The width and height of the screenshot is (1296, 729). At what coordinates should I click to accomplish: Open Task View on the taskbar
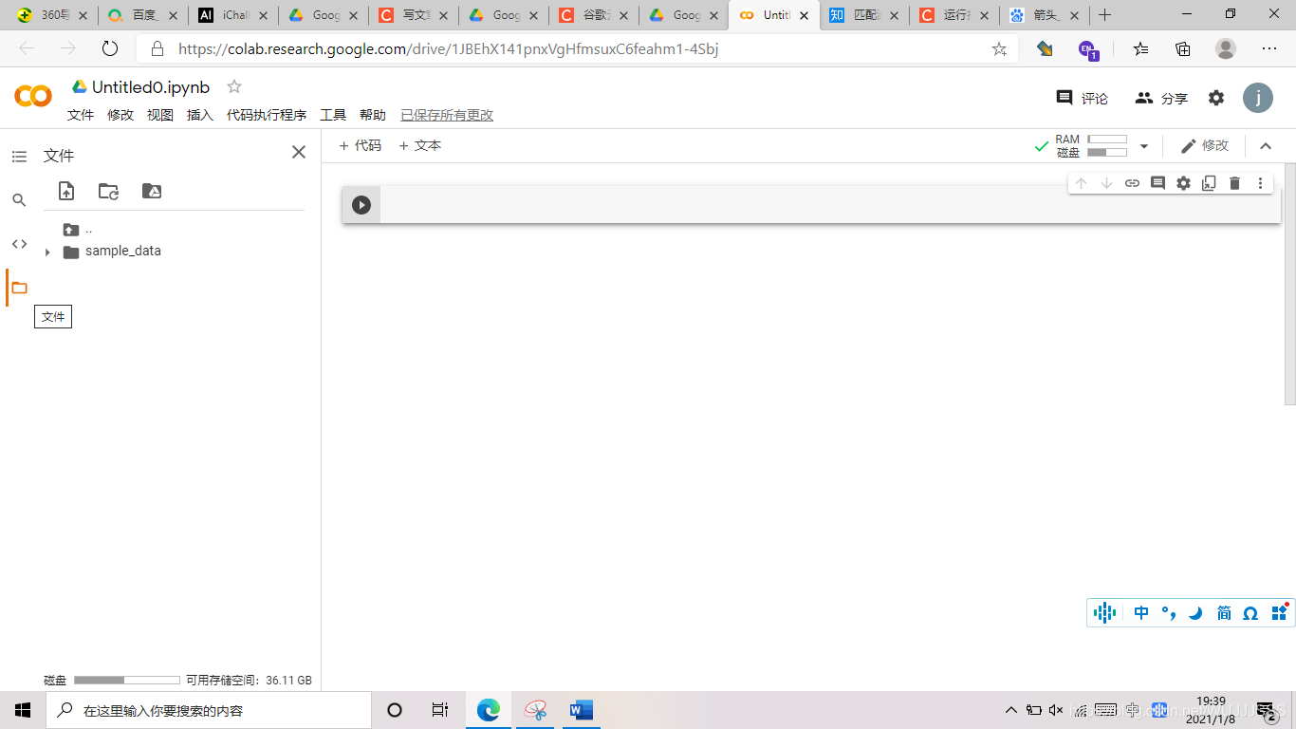[x=440, y=710]
